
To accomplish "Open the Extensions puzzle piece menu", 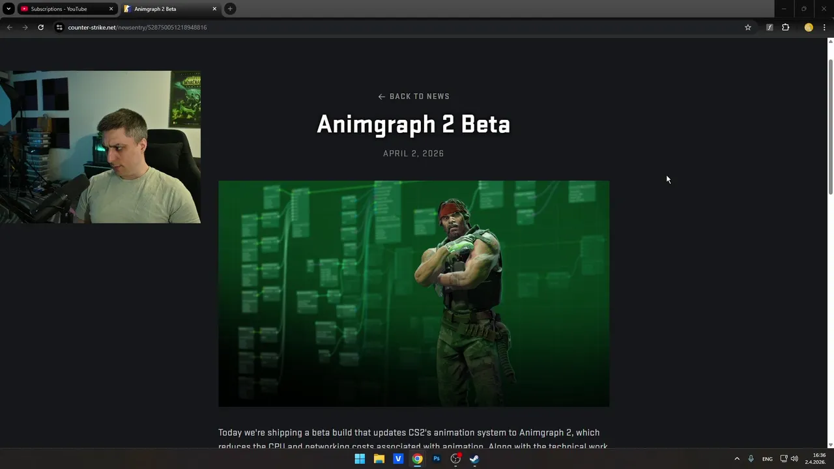I will [x=785, y=27].
